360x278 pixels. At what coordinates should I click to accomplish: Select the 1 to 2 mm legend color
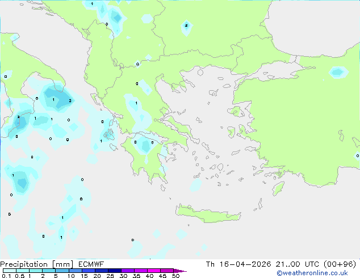click(36, 271)
